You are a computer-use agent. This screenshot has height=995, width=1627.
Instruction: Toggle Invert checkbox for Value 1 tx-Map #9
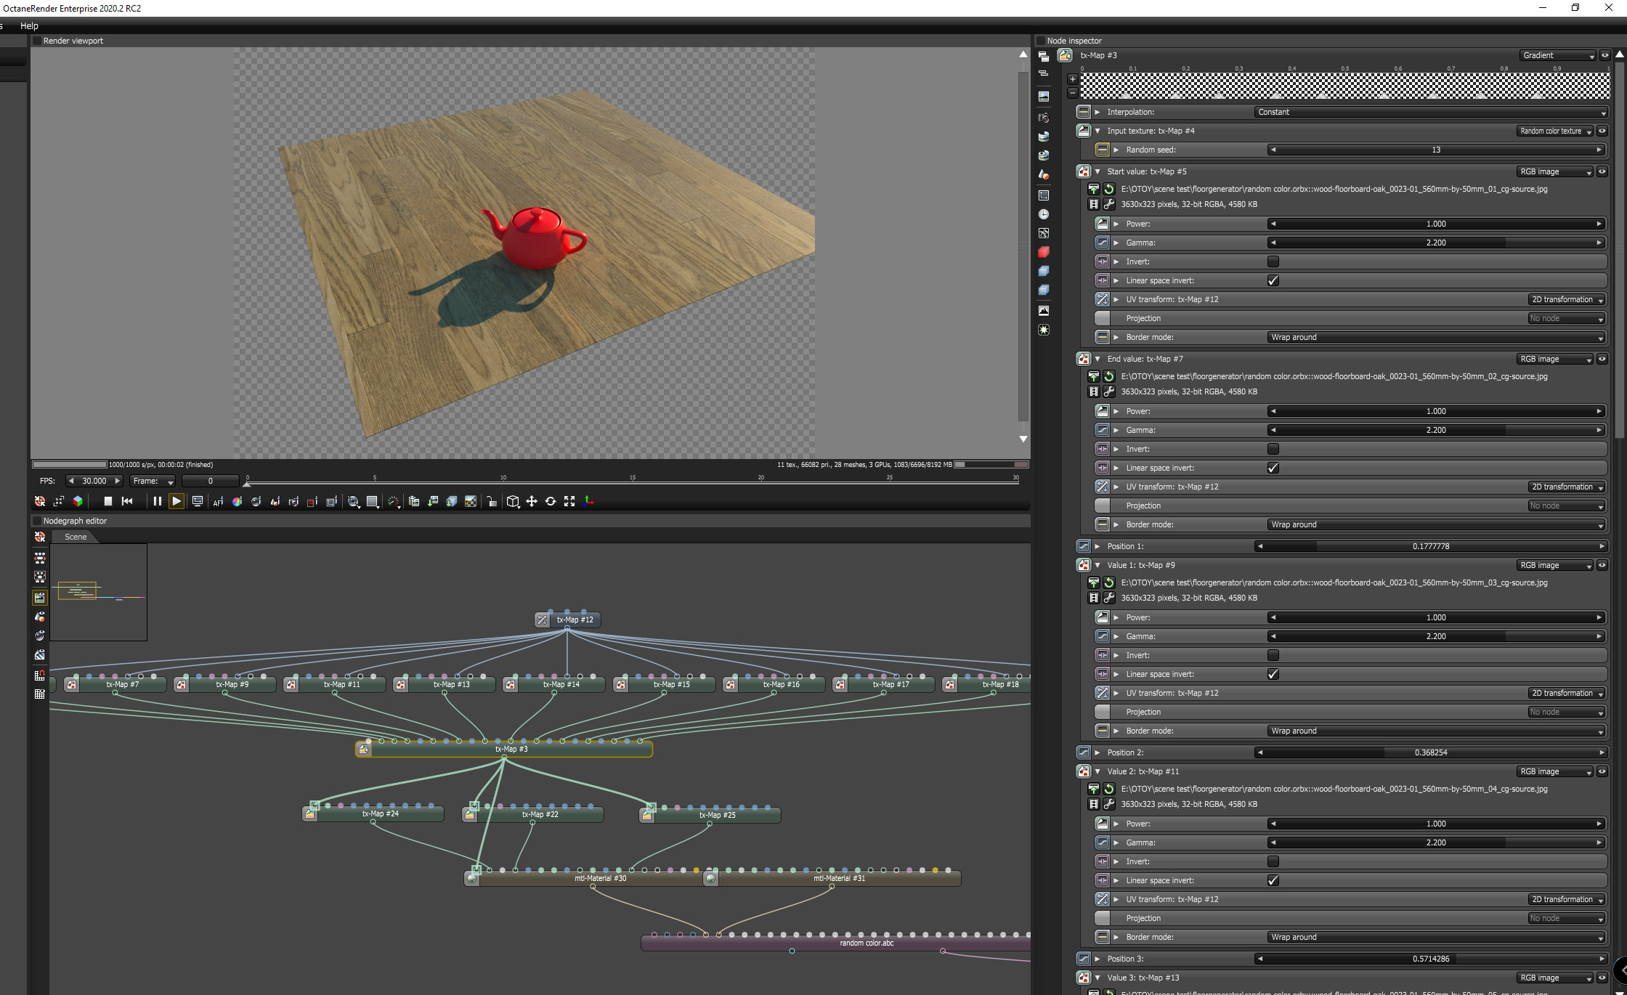coord(1273,655)
